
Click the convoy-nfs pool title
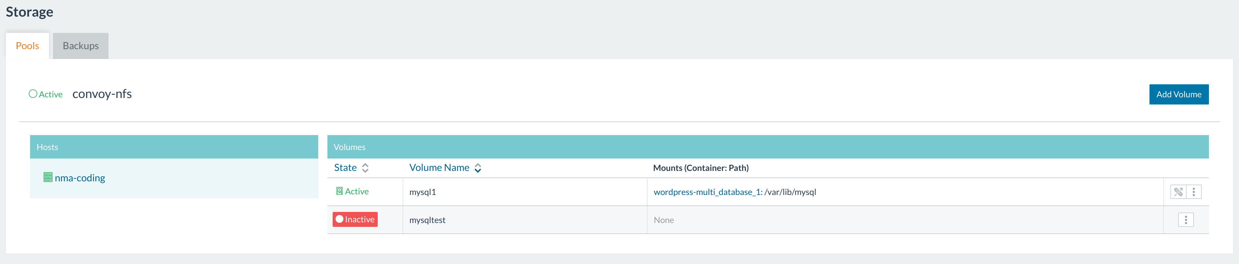102,94
